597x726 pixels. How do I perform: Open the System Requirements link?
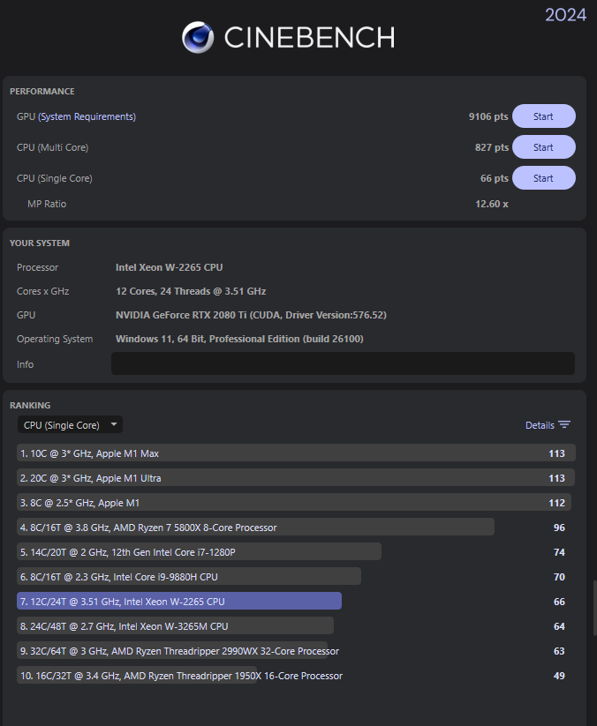[x=87, y=116]
